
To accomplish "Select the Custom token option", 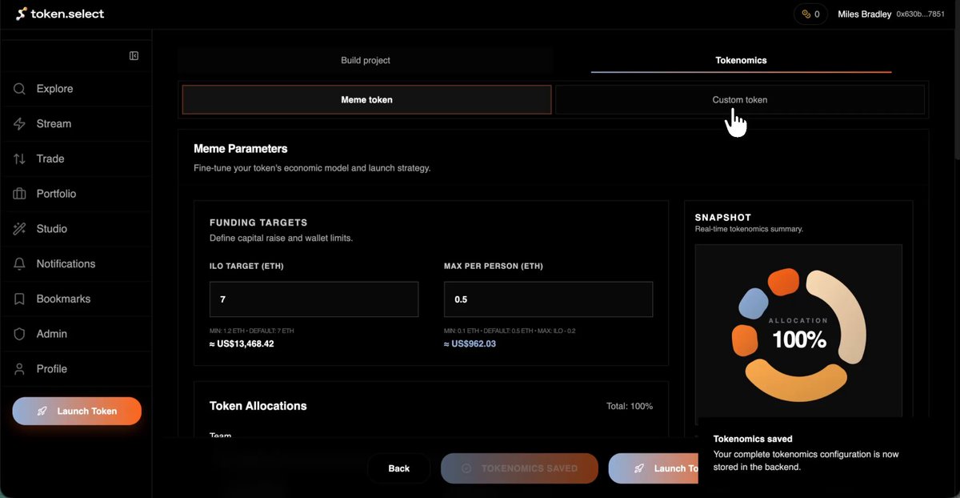I will 740,100.
